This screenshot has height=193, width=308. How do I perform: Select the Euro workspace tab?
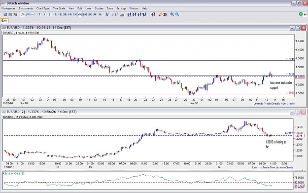coord(4,21)
